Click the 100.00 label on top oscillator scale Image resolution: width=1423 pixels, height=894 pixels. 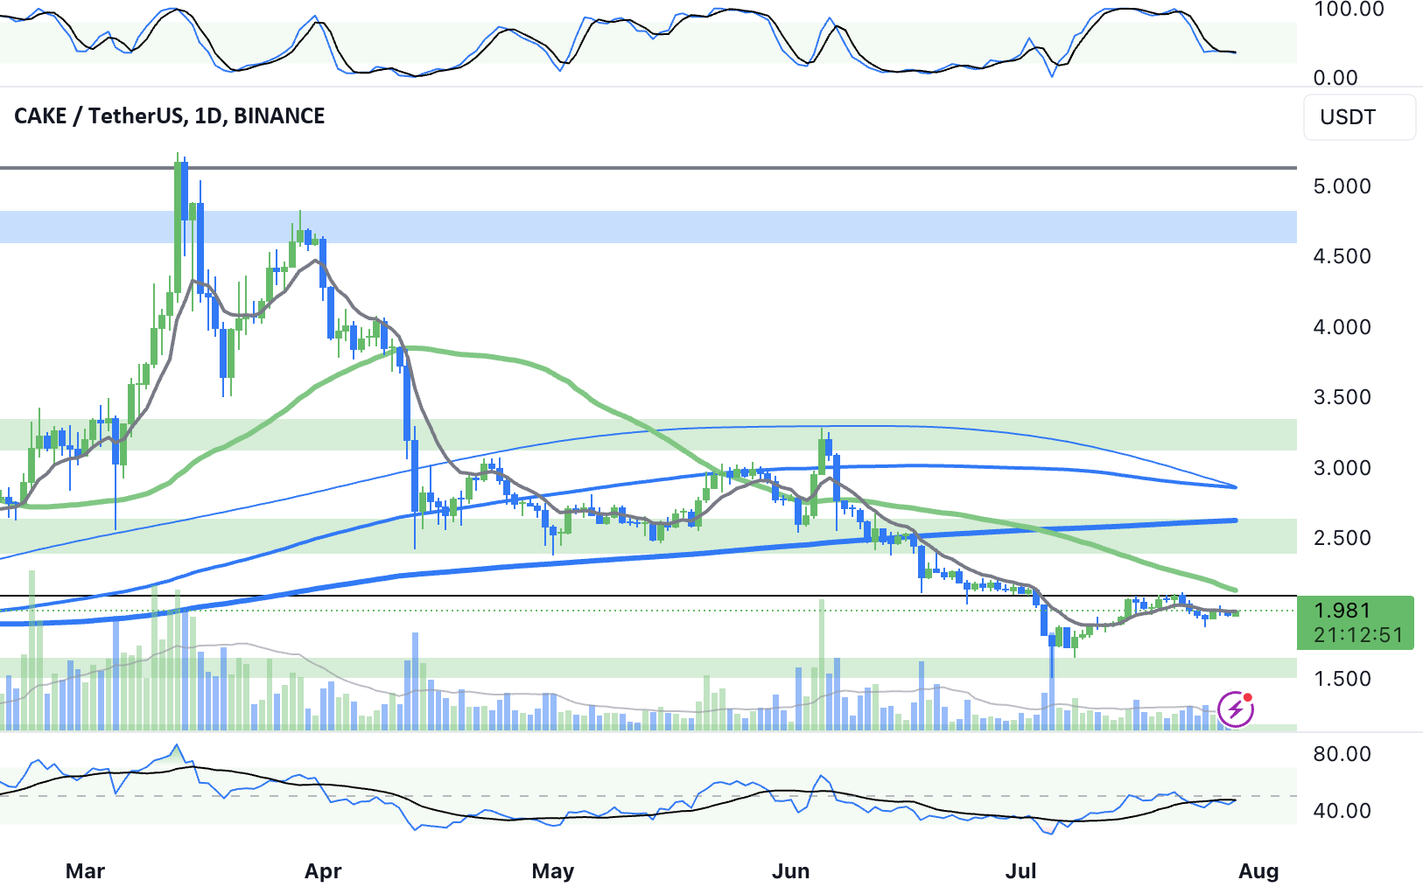click(1349, 10)
